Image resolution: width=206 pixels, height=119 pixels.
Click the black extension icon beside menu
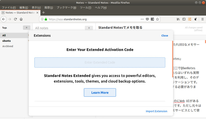(x=195, y=19)
